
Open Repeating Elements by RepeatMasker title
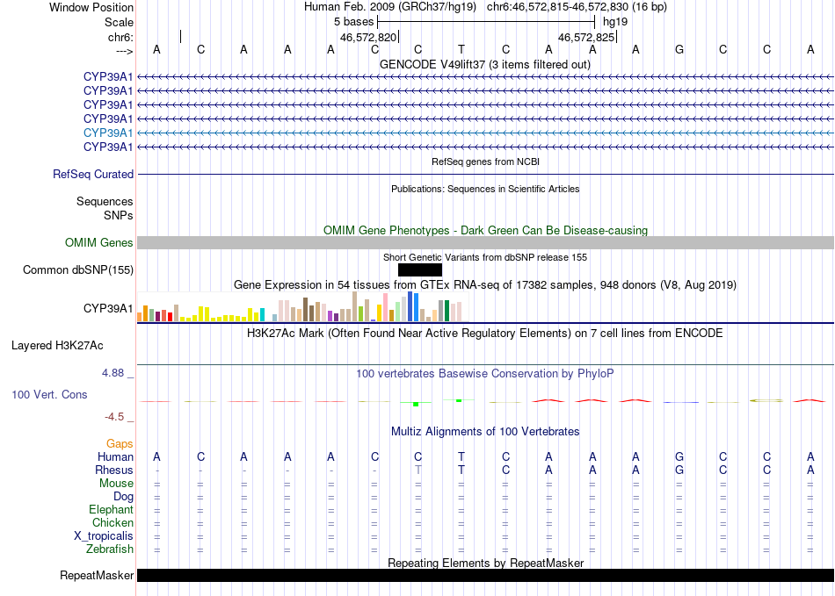coord(485,563)
